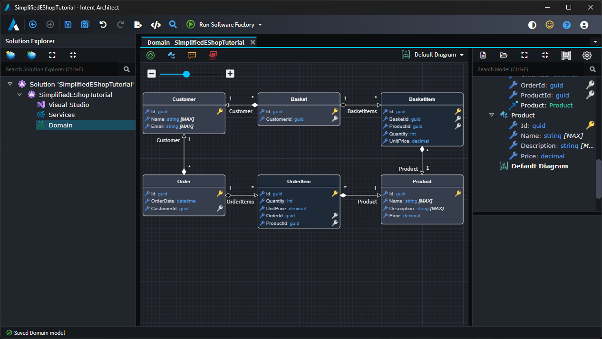Click the Search Model magnifier button
The width and height of the screenshot is (602, 339).
click(592, 69)
